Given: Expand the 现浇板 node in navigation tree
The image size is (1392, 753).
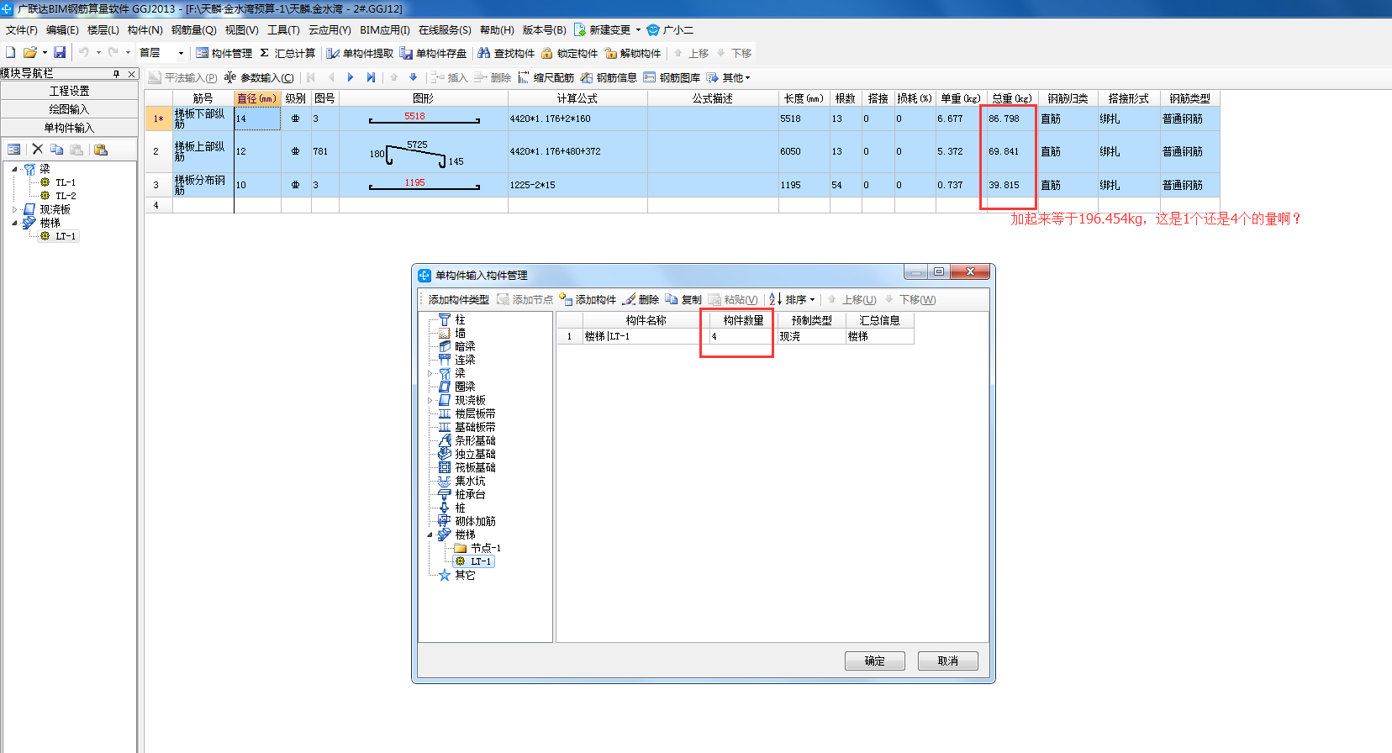Looking at the screenshot, I should point(14,209).
